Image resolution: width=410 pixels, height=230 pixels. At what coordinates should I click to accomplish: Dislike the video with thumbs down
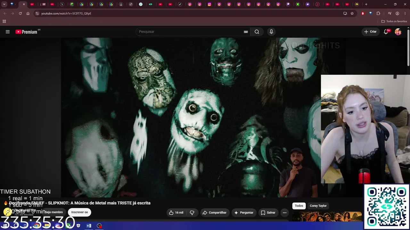tap(192, 212)
